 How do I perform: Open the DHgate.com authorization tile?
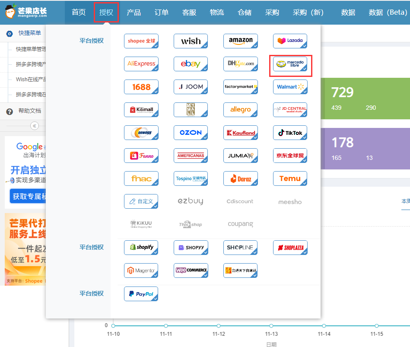241,64
